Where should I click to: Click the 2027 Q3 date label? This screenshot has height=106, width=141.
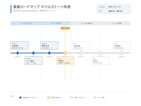122,57
